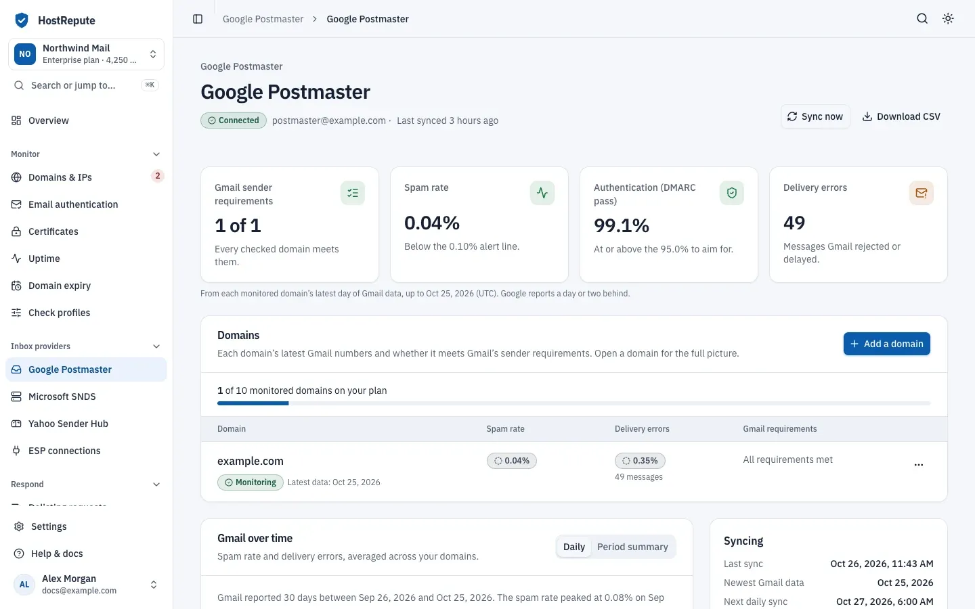
Task: Open Settings from sidebar
Action: 86,526
